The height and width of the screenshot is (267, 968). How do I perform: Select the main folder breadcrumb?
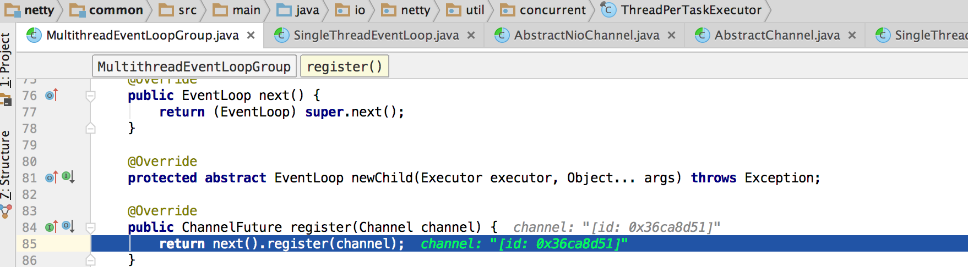[237, 10]
